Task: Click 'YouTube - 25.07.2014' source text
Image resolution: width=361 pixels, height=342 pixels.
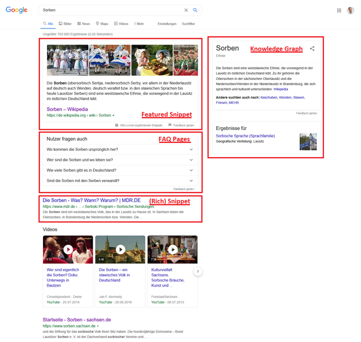Action: click(x=63, y=302)
